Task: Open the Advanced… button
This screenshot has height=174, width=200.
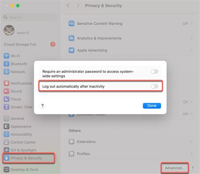Action: coord(175,168)
